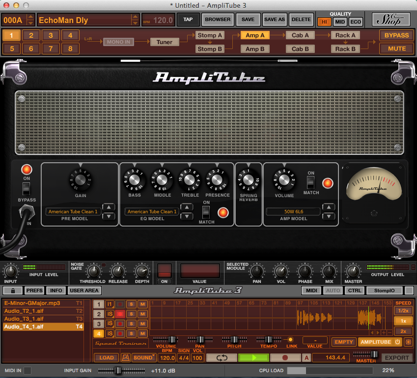Click the metronome icon next to LOAD
Image resolution: width=417 pixels, height=378 pixels.
[x=126, y=357]
